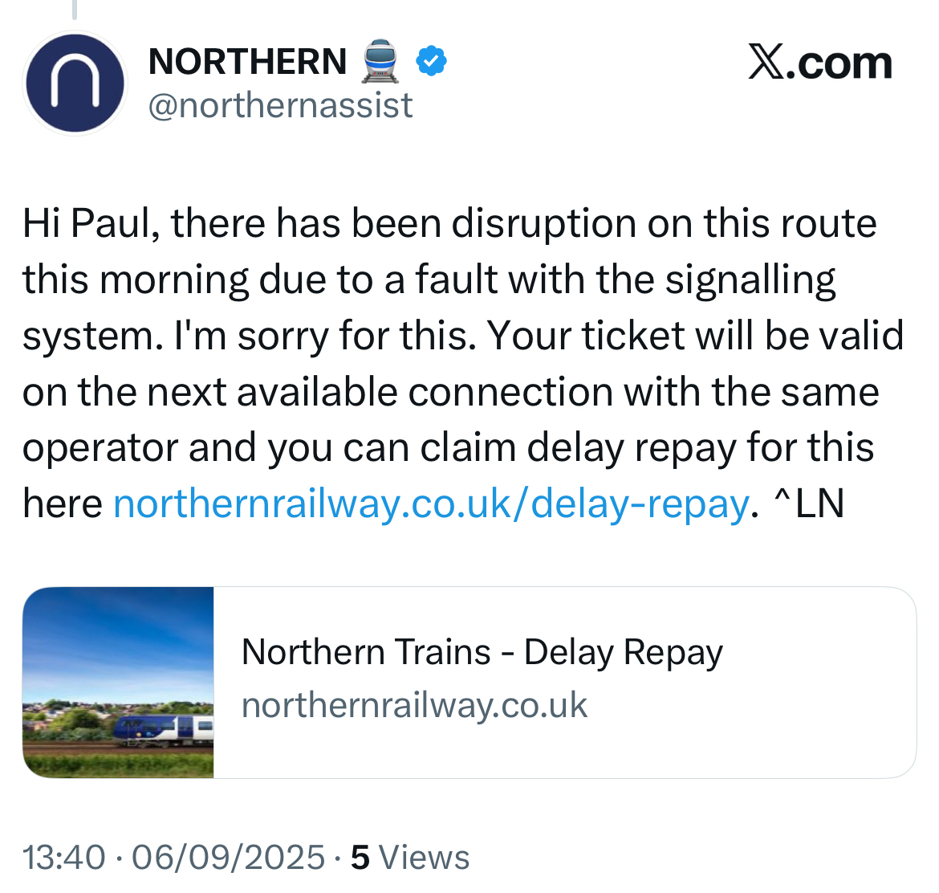Open the 'Northern Trains - Delay Repay' card title
This screenshot has width=939, height=893.
[x=482, y=653]
